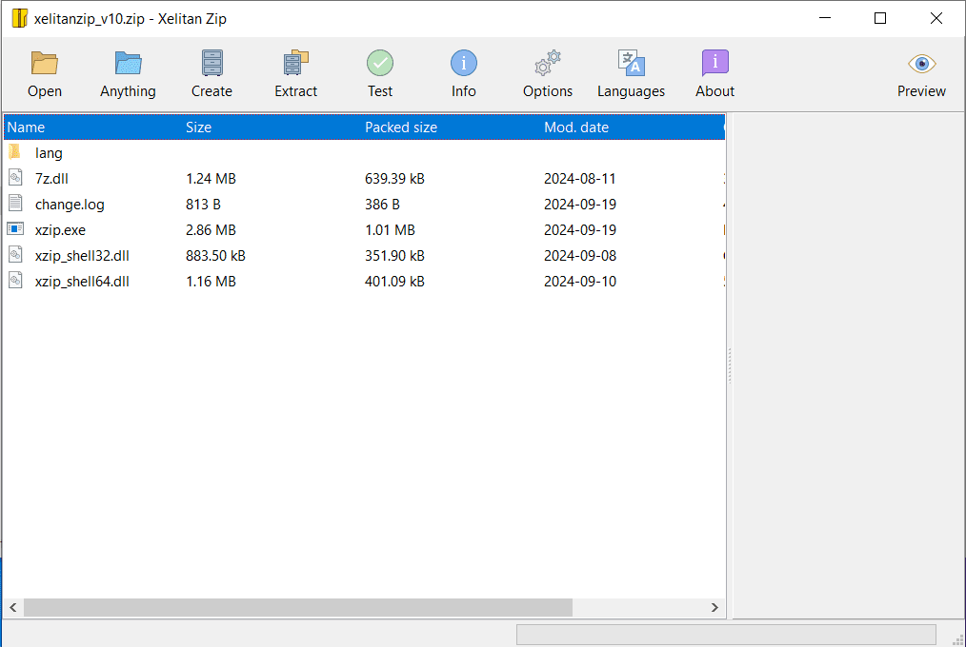Image resolution: width=966 pixels, height=647 pixels.
Task: Select the xzip_shell64.dll file name
Action: tap(82, 282)
